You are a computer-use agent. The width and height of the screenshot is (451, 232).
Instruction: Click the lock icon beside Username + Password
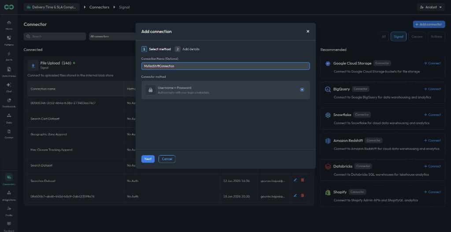tap(150, 90)
